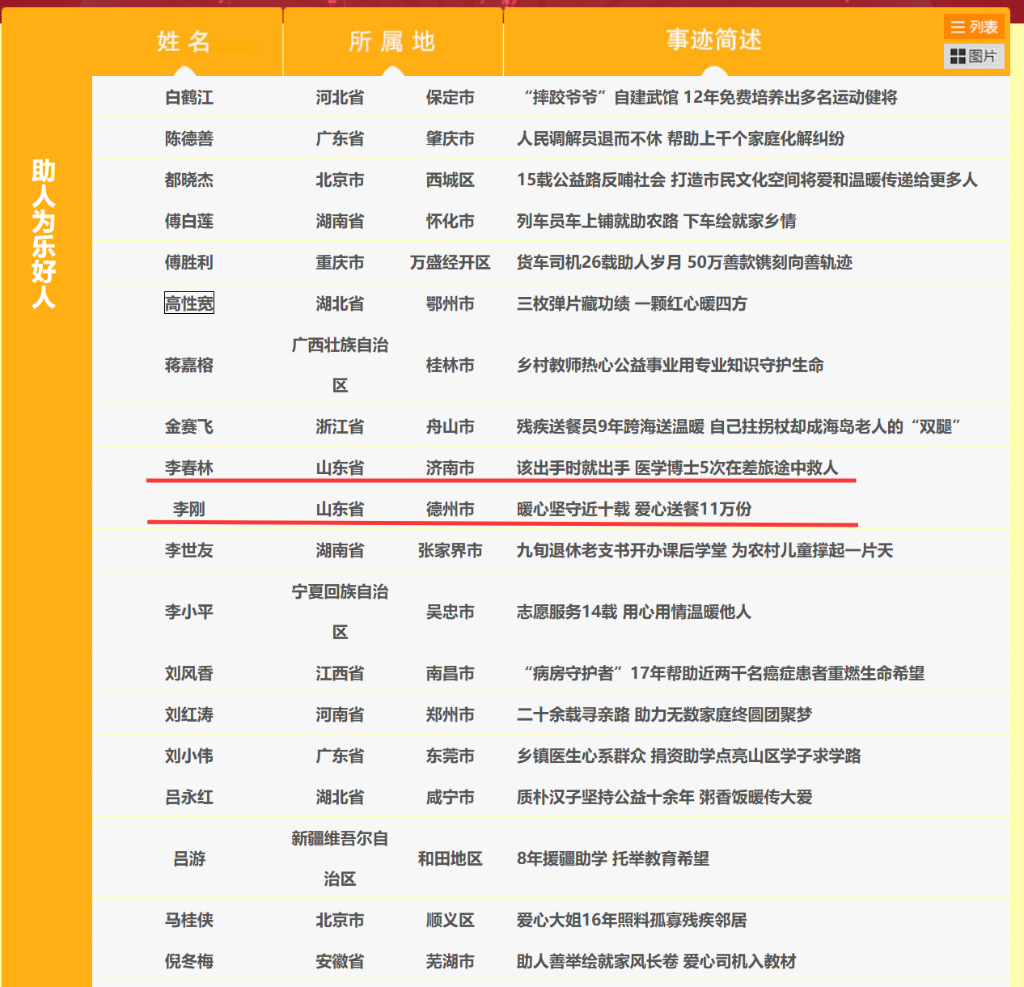Open the name link 李春林
The image size is (1024, 987).
tap(189, 468)
